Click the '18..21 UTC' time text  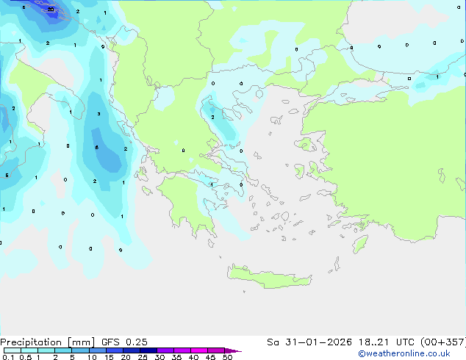(386, 342)
